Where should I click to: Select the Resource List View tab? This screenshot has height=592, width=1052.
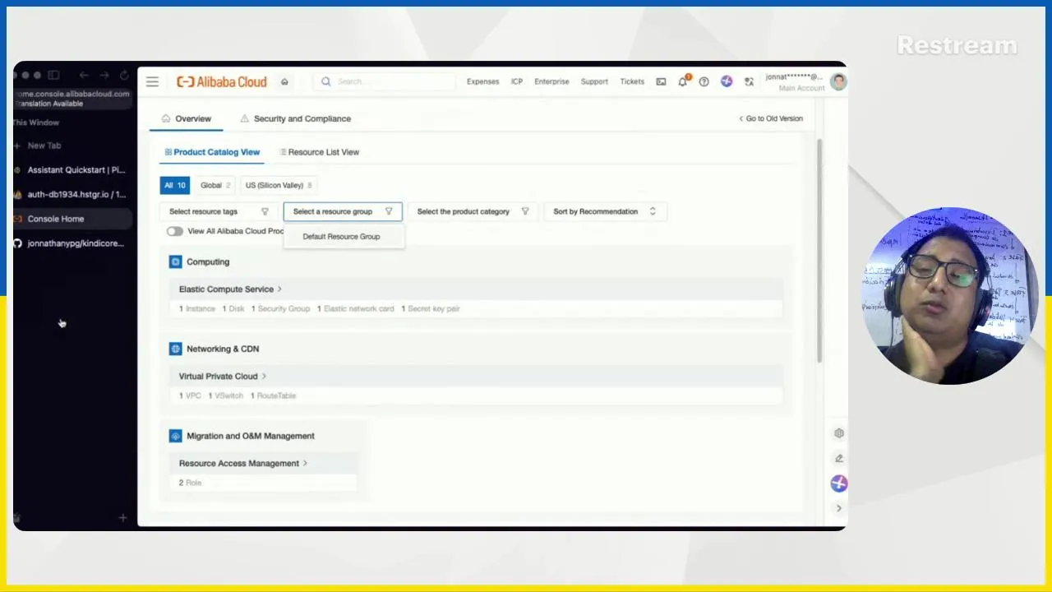click(x=319, y=152)
